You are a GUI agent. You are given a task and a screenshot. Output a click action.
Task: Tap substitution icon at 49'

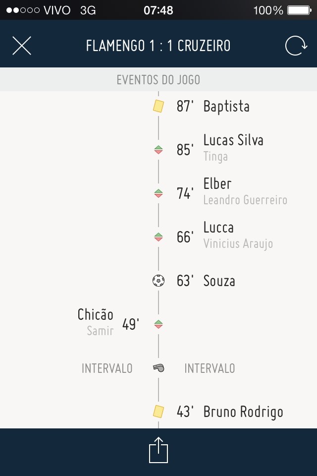click(158, 324)
